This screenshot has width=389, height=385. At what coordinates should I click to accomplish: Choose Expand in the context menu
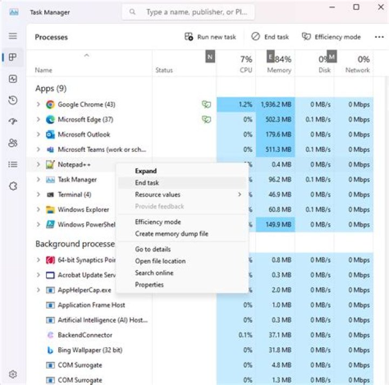point(183,171)
